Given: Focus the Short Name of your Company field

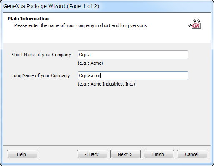Looking at the screenshot, I should click(133, 55).
